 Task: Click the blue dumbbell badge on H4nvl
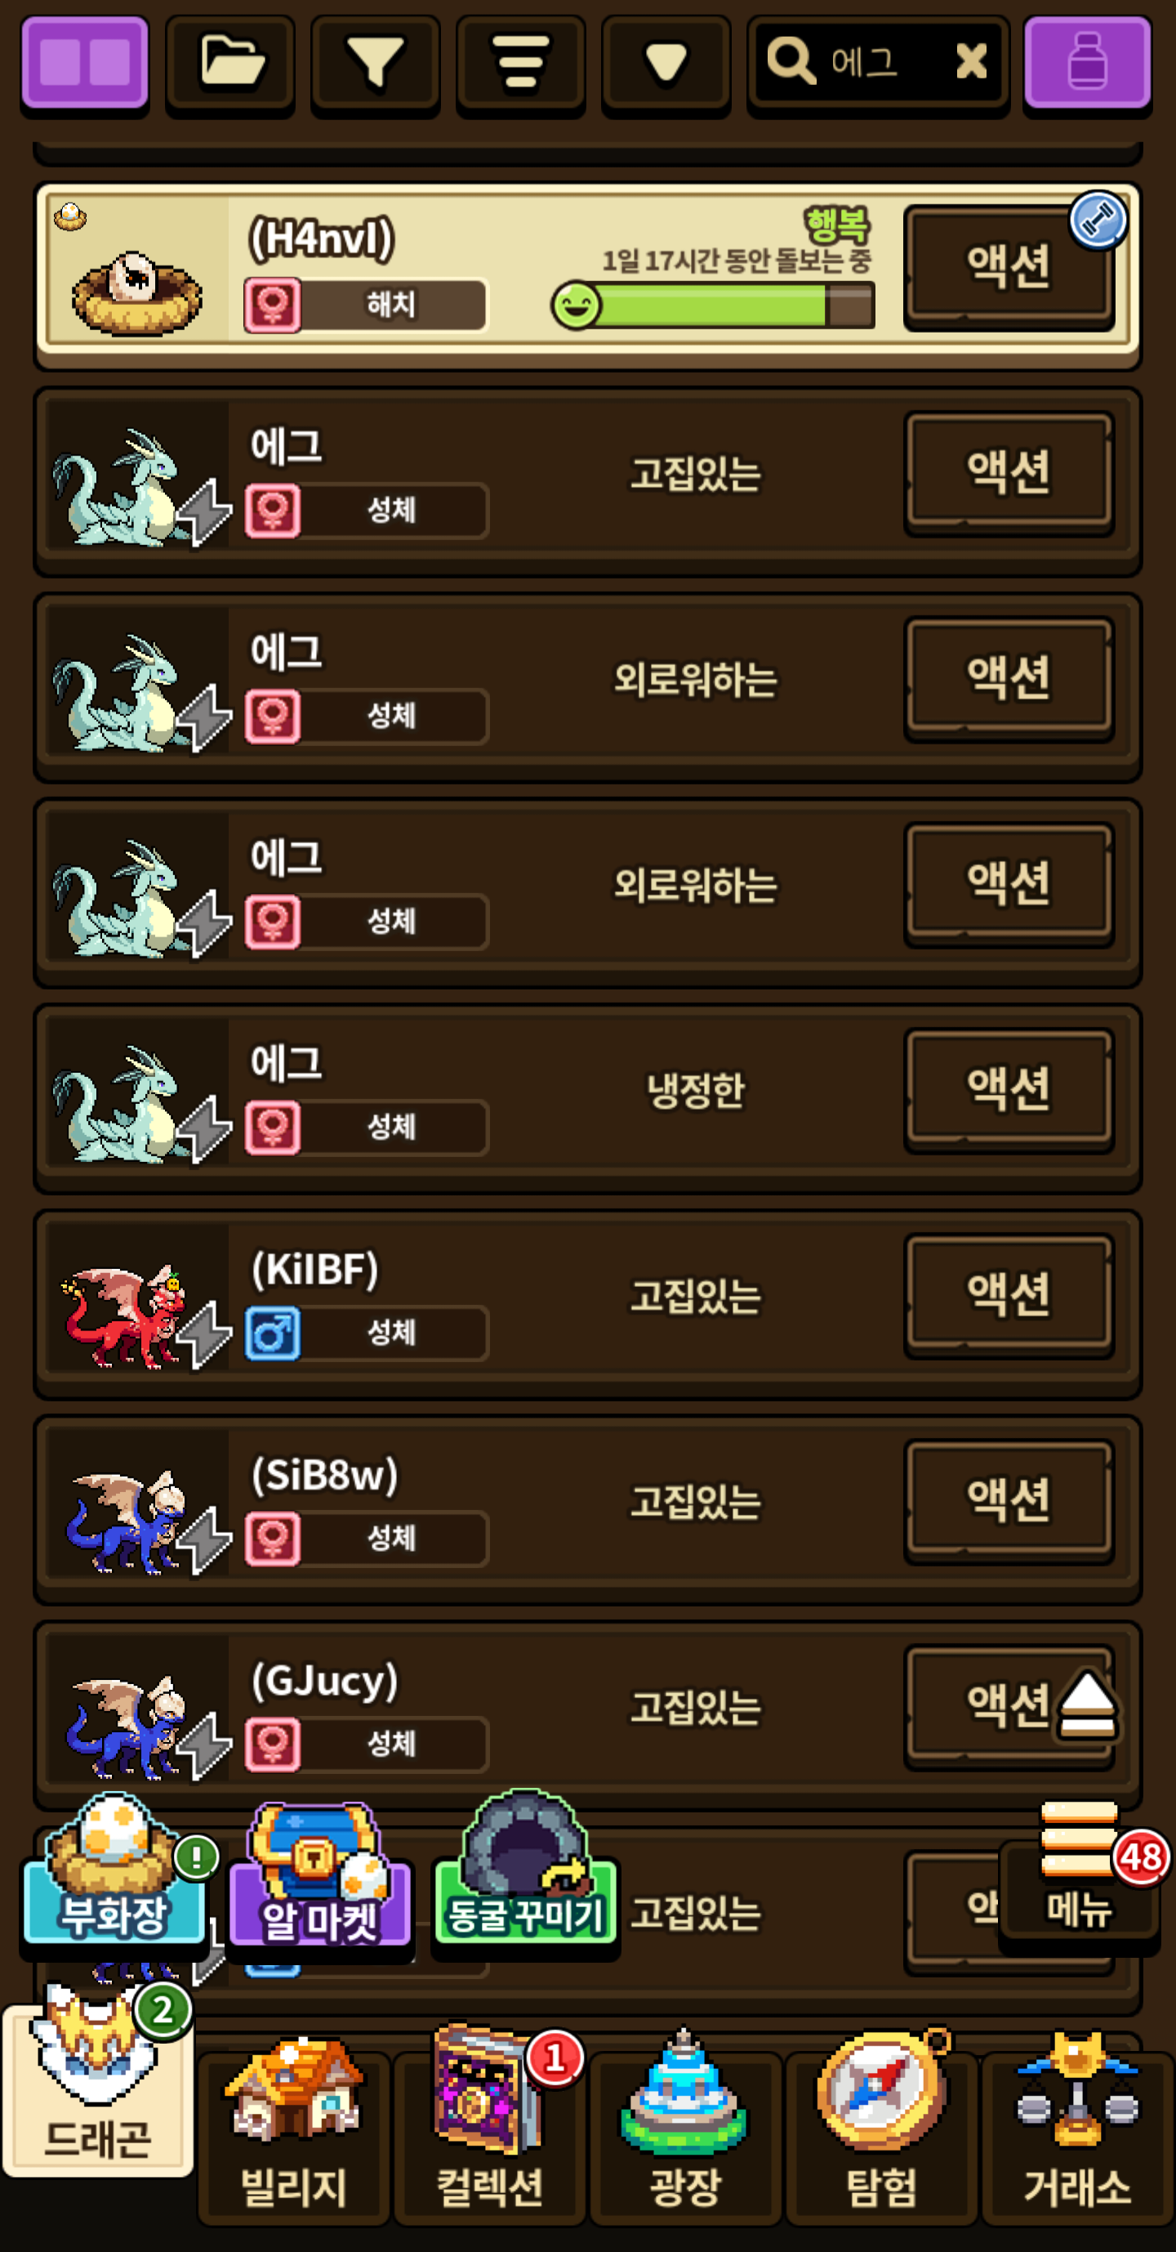(1098, 220)
